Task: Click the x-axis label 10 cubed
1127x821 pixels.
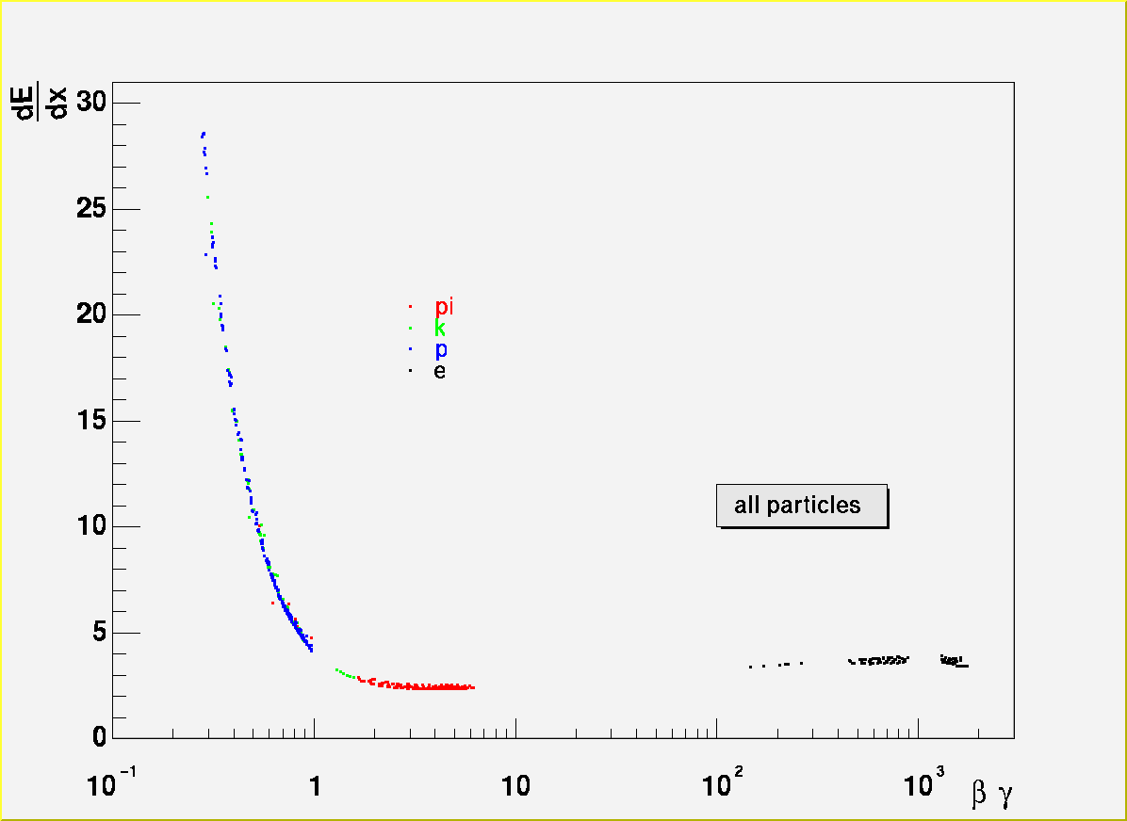Action: point(923,783)
